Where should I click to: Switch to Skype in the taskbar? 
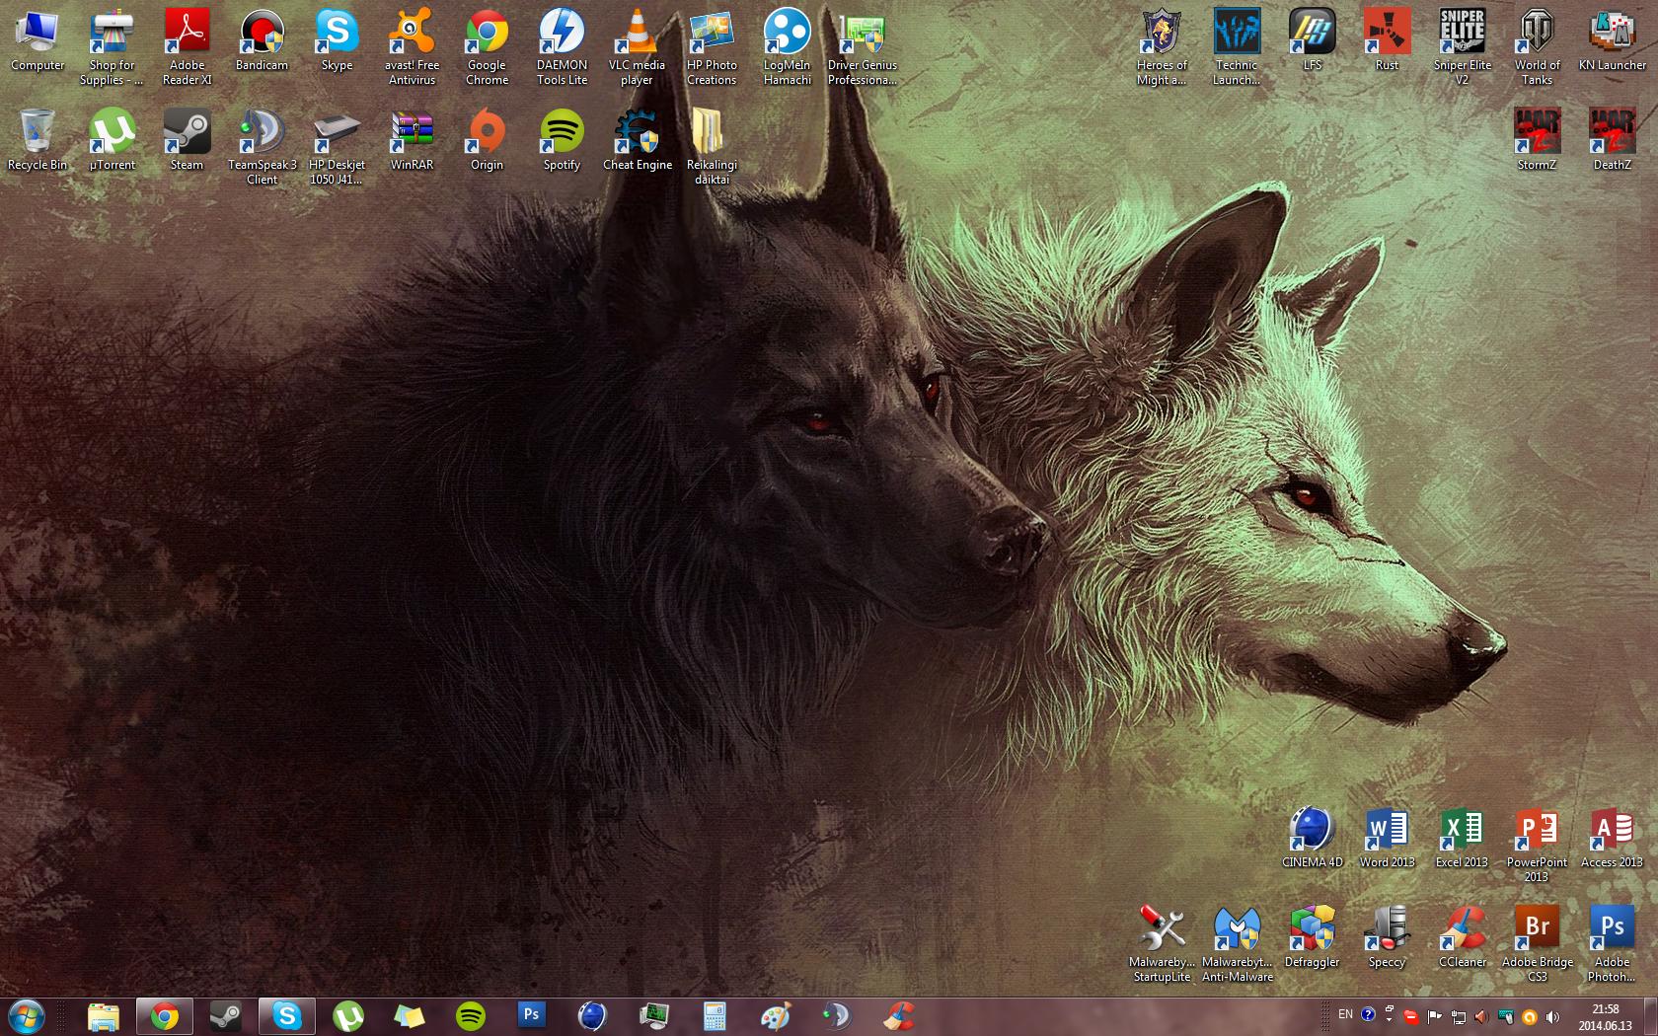(287, 1016)
